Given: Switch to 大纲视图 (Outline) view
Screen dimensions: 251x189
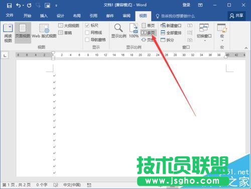Looking at the screenshot, I should [69, 26].
